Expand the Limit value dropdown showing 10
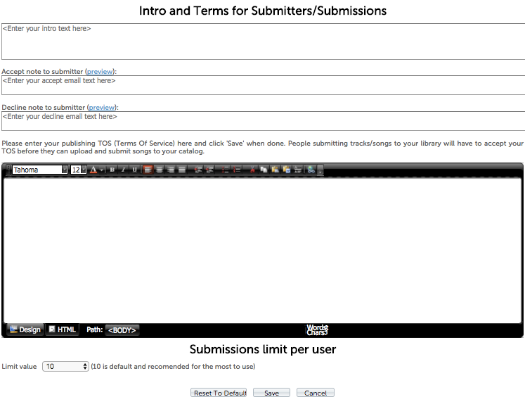 [x=65, y=367]
